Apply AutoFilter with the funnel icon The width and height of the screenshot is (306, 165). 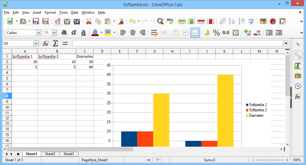coord(251,21)
